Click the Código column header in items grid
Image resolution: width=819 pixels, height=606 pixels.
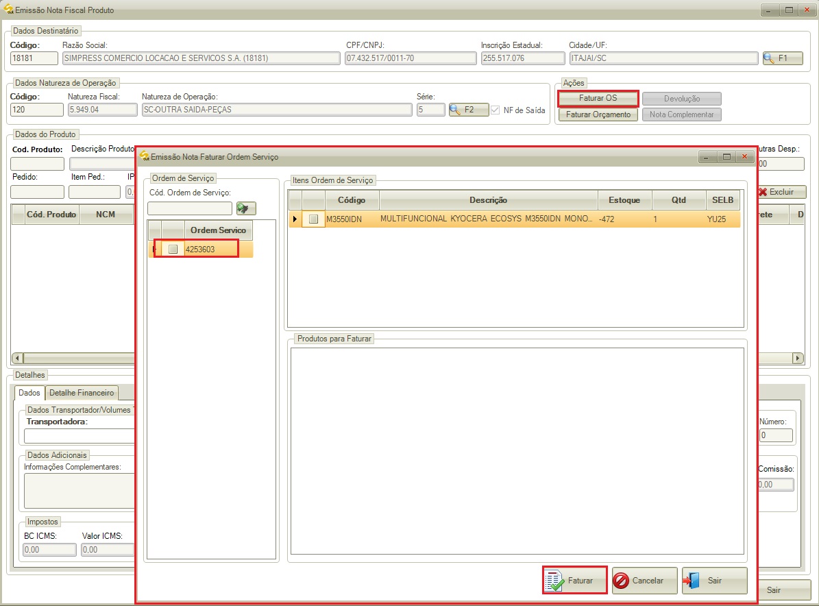point(352,200)
